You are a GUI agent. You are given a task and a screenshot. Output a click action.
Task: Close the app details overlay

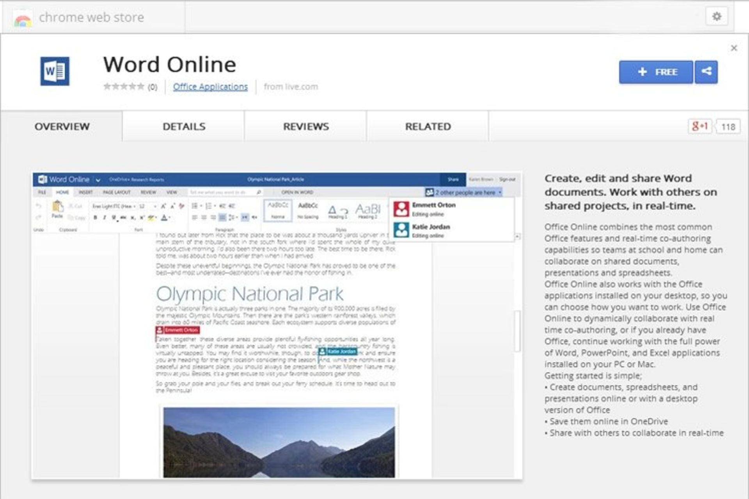click(734, 48)
